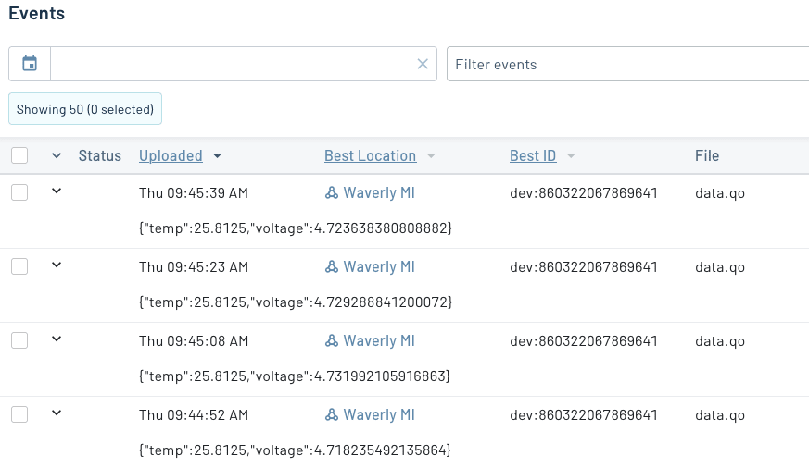Viewport: 809px width, 468px height.
Task: Expand the 09:45:39 AM event row
Action: (x=57, y=191)
